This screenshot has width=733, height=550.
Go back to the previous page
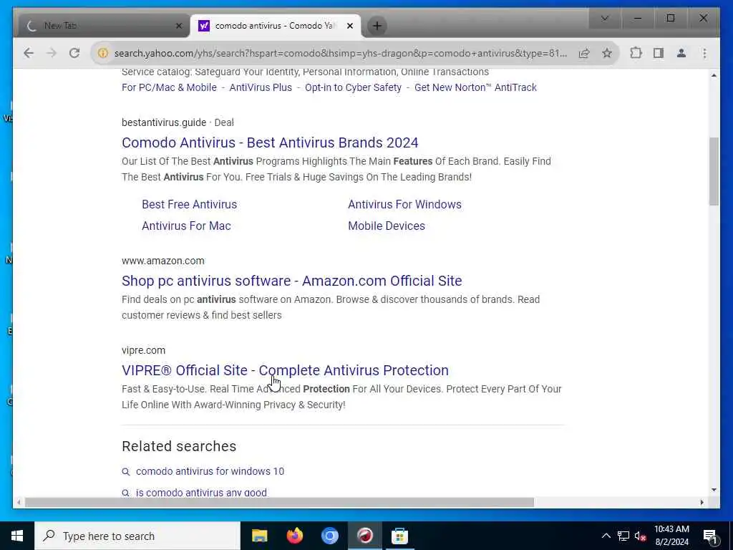point(29,53)
